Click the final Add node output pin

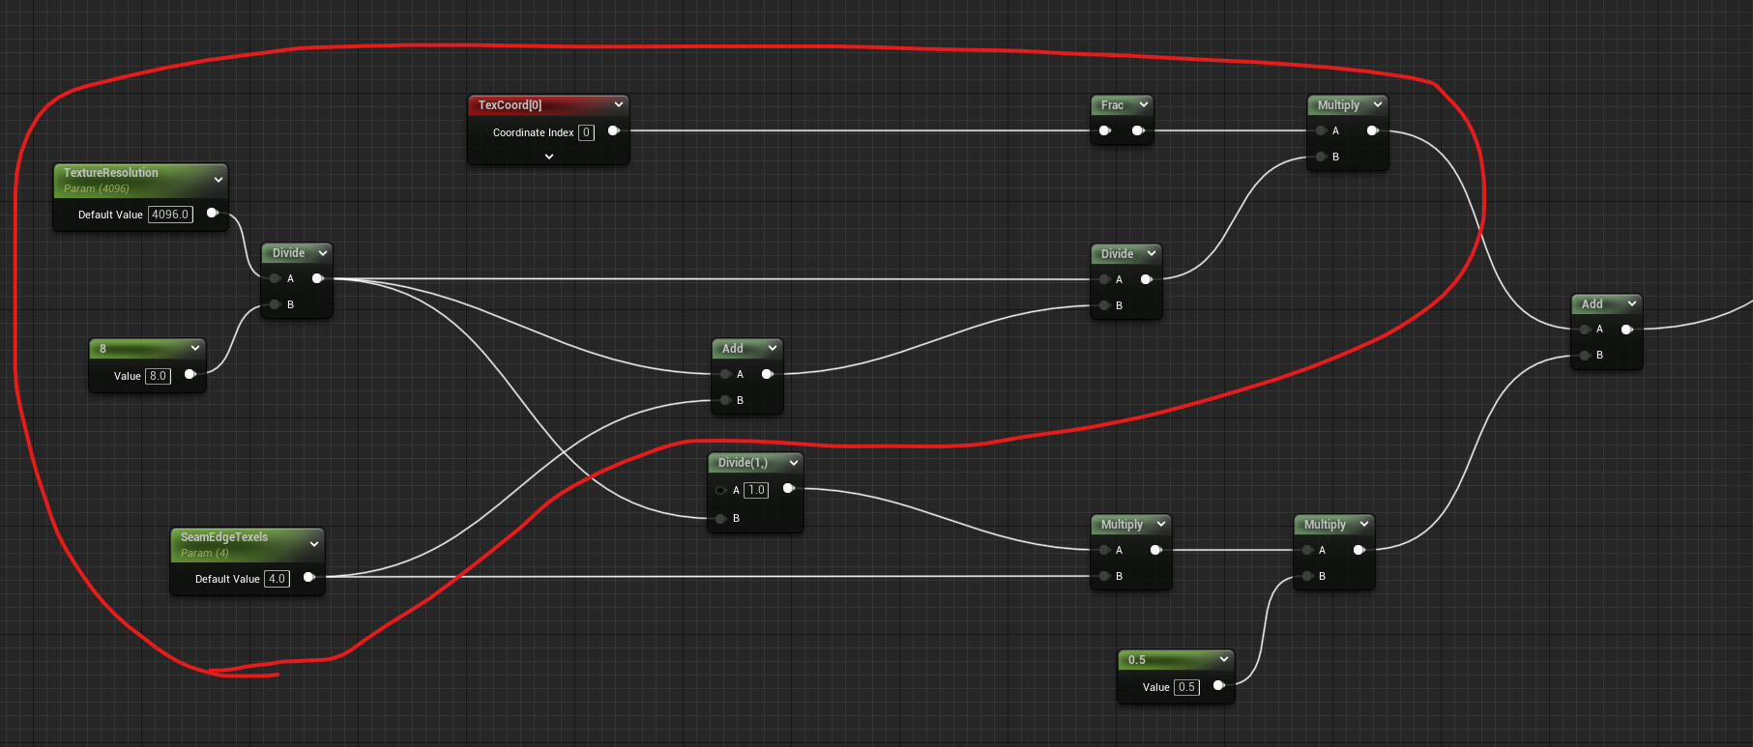[x=1626, y=330]
